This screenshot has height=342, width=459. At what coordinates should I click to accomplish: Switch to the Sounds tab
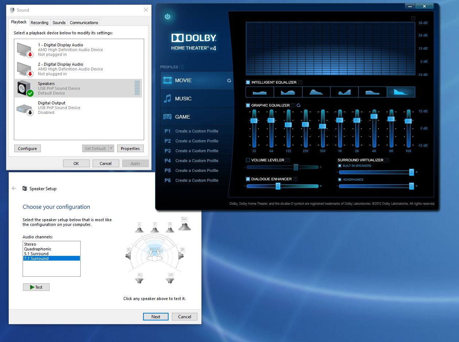(x=59, y=23)
